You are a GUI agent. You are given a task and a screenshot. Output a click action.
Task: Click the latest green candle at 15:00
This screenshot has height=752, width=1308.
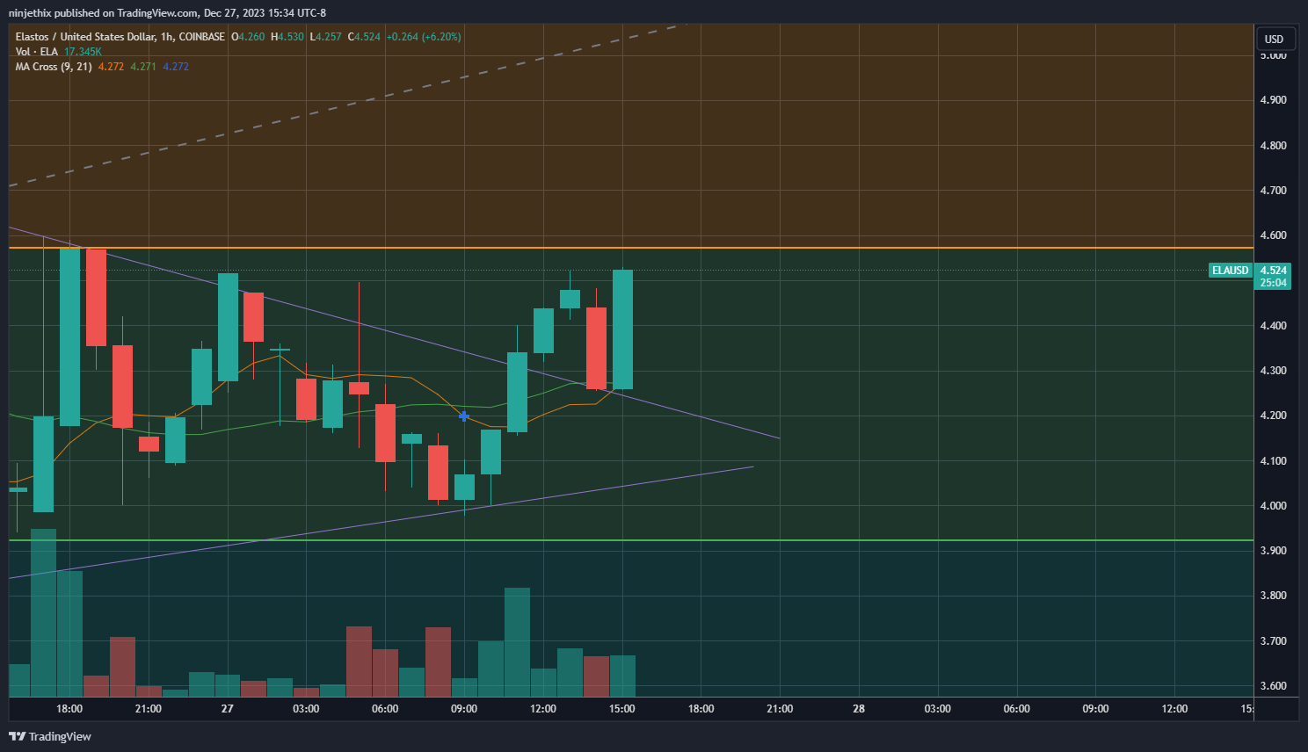[622, 329]
